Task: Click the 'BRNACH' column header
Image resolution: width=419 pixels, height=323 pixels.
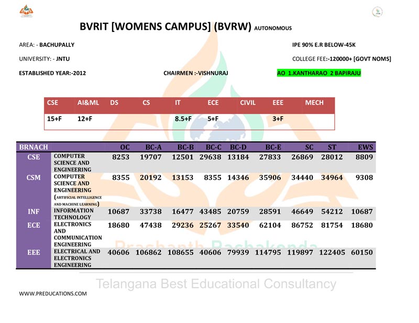Action: click(x=34, y=147)
